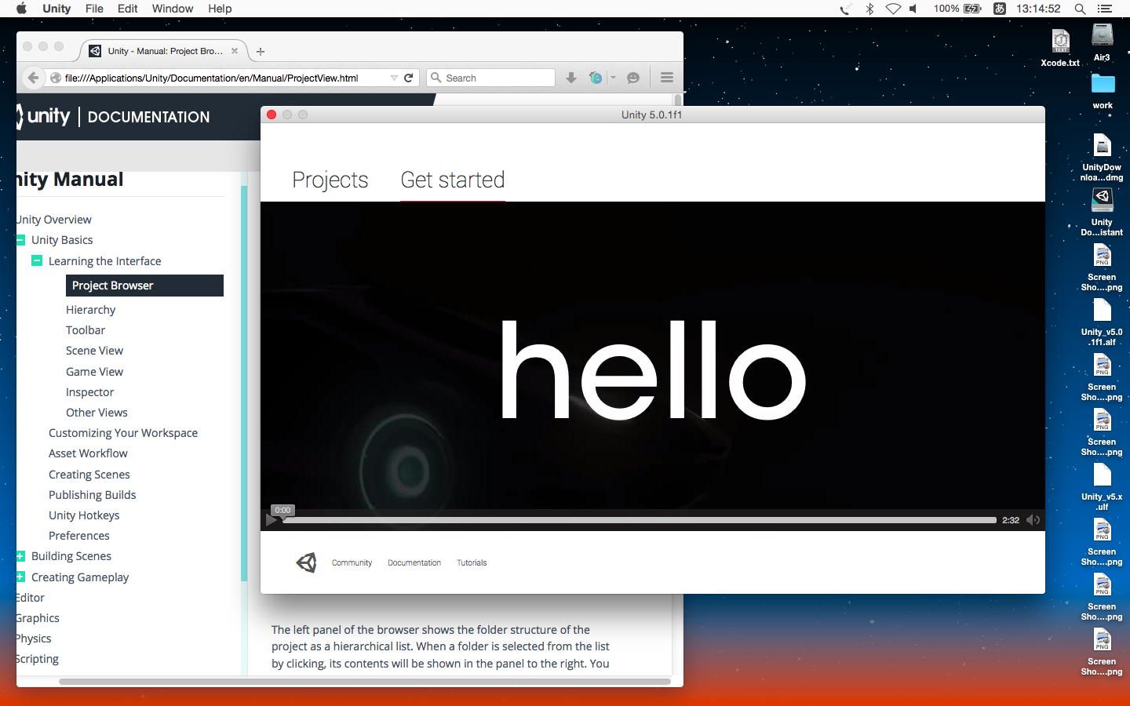Open the Apple menu
Screen dimensions: 1130x706
pyautogui.click(x=22, y=9)
